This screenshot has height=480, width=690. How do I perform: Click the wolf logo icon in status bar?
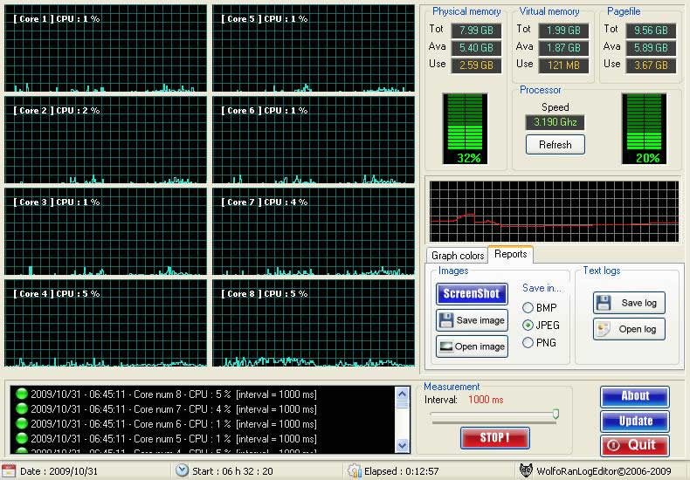tap(527, 470)
